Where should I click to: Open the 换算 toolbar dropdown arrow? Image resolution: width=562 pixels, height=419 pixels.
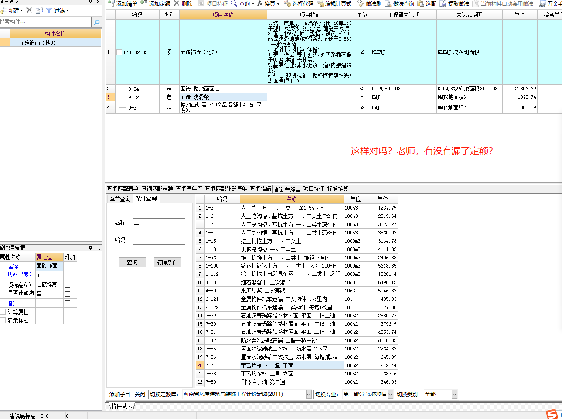point(278,3)
